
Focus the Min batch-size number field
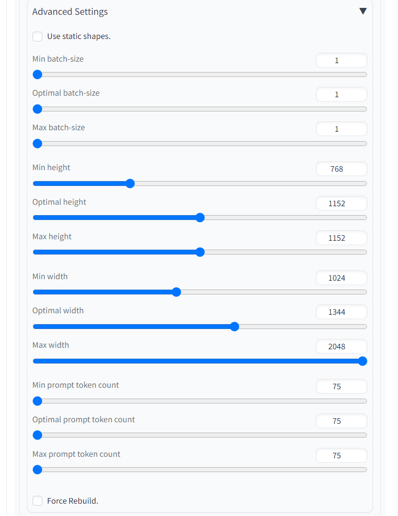tap(341, 61)
